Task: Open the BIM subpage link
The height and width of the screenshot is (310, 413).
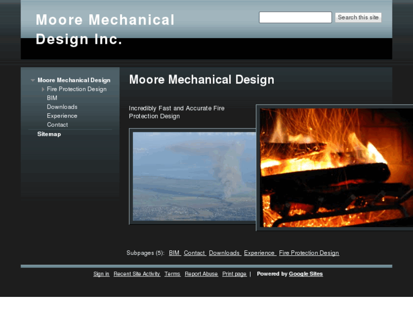Action: (x=174, y=253)
